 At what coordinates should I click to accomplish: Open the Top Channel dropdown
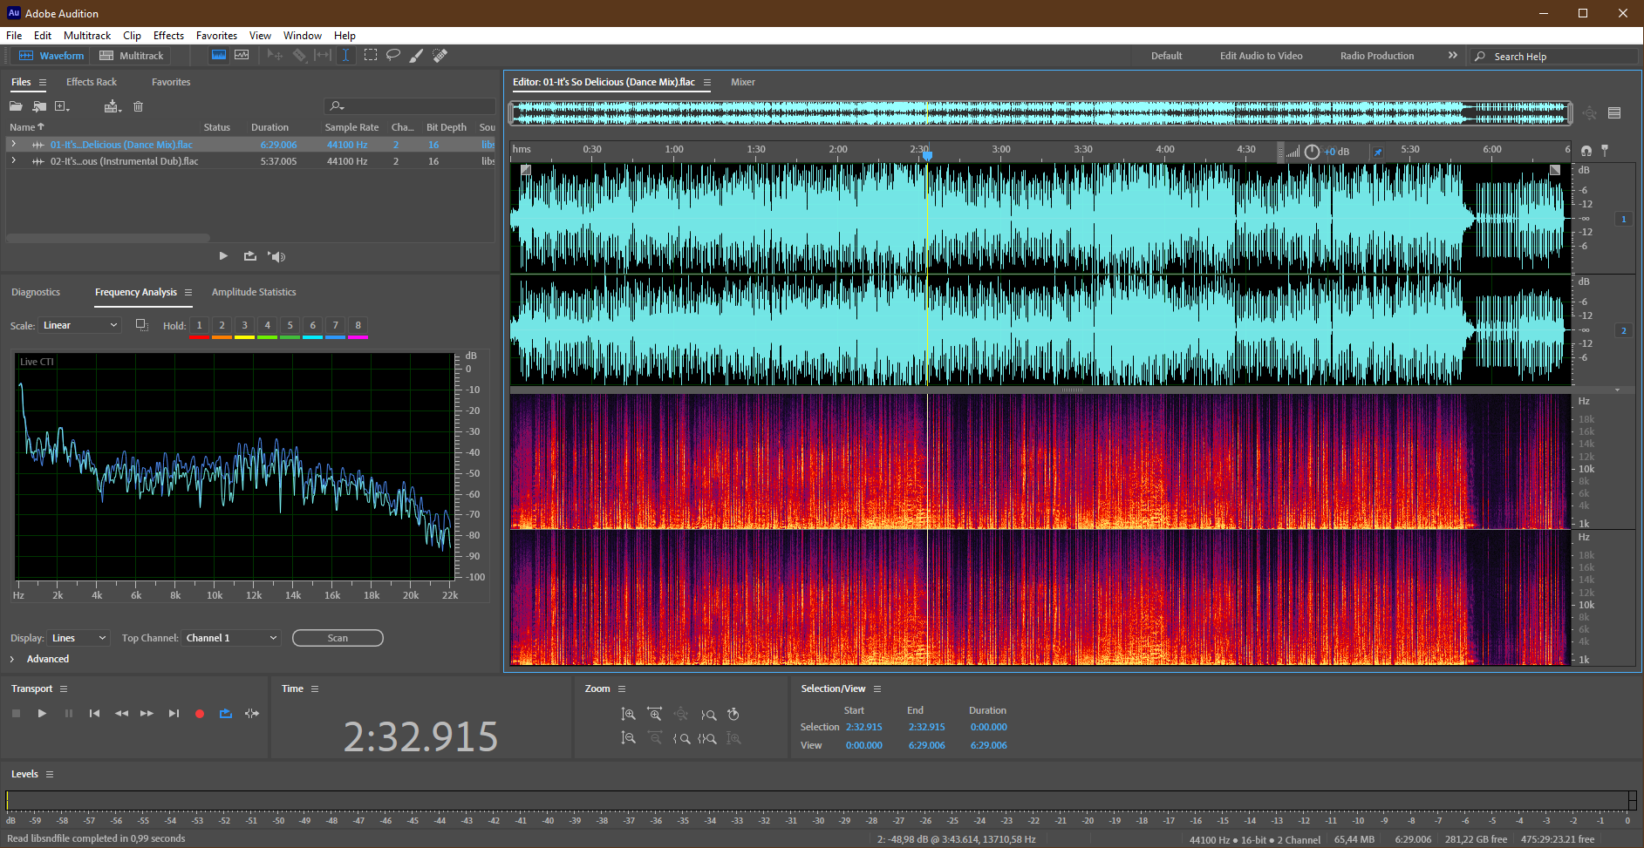tap(231, 638)
